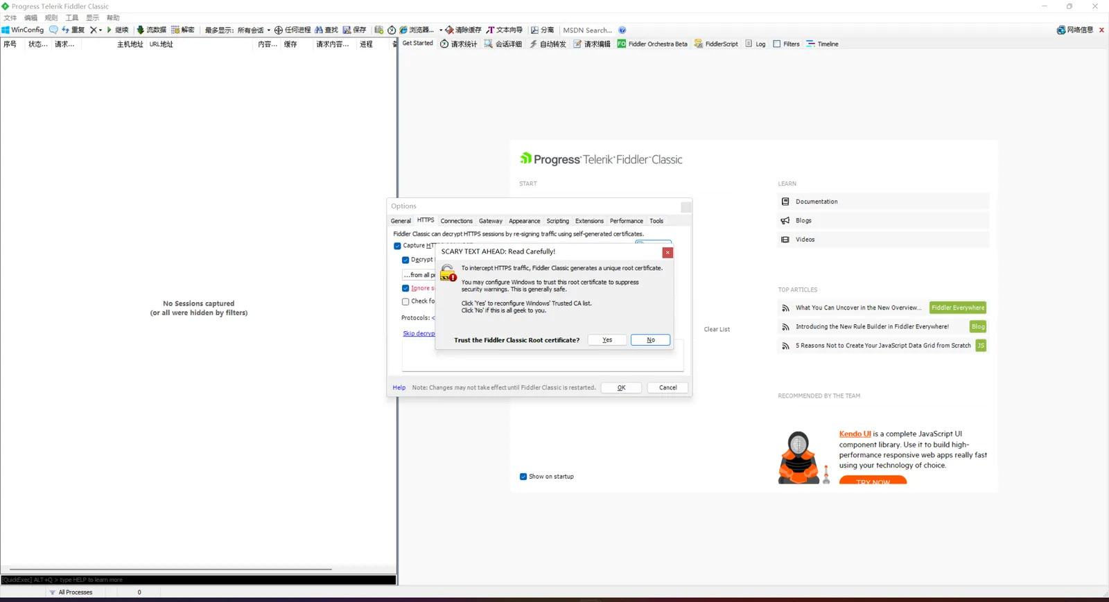Switch to the Performance tab in Options
Screen dimensions: 1109x602
[x=627, y=221]
